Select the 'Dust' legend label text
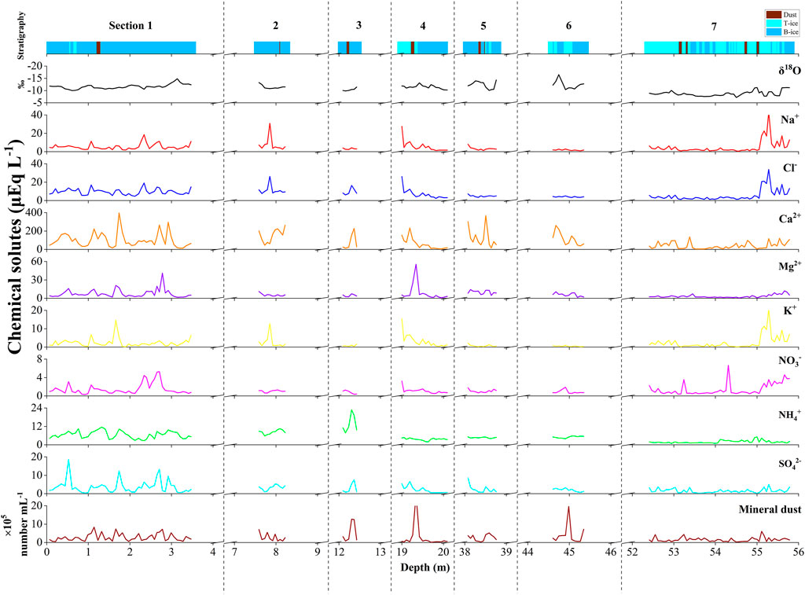805x595 pixels. [790, 15]
